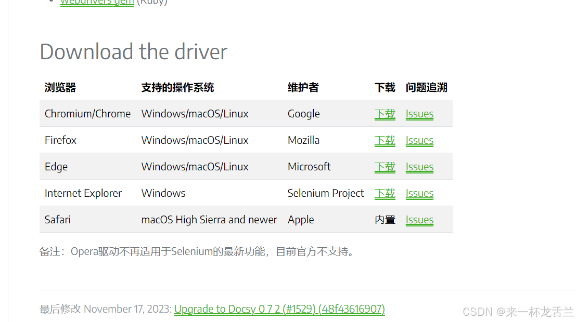Open the Edge driver 下载 link
Image resolution: width=576 pixels, height=322 pixels.
pyautogui.click(x=385, y=167)
